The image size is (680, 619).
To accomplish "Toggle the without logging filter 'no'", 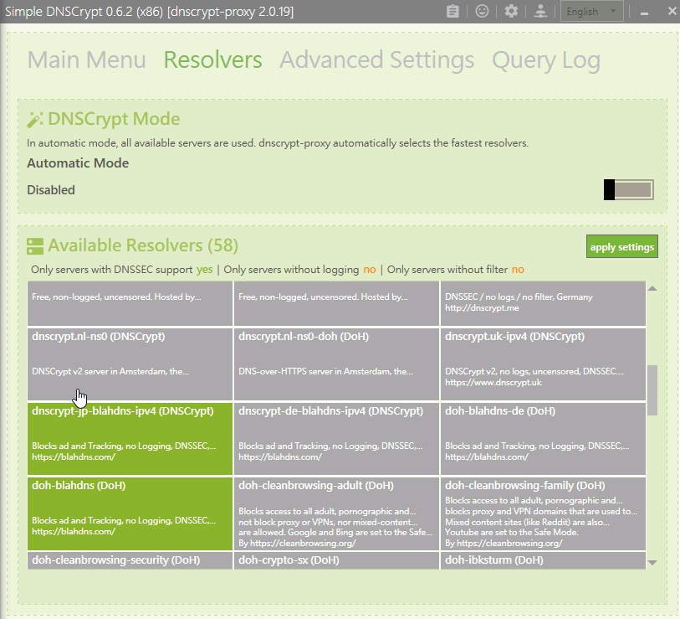I will click(x=369, y=270).
